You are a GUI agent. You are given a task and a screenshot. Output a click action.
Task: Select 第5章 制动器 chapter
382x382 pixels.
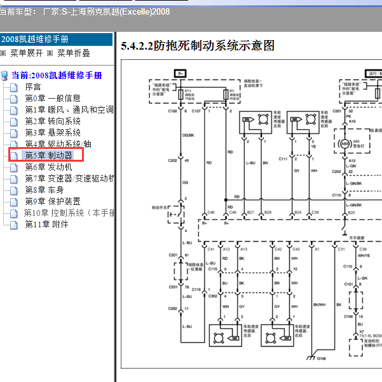click(48, 155)
